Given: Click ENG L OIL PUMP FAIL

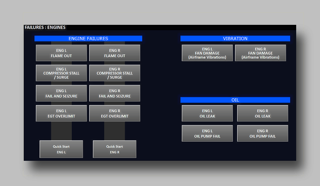Looking at the screenshot, I should (207, 133).
